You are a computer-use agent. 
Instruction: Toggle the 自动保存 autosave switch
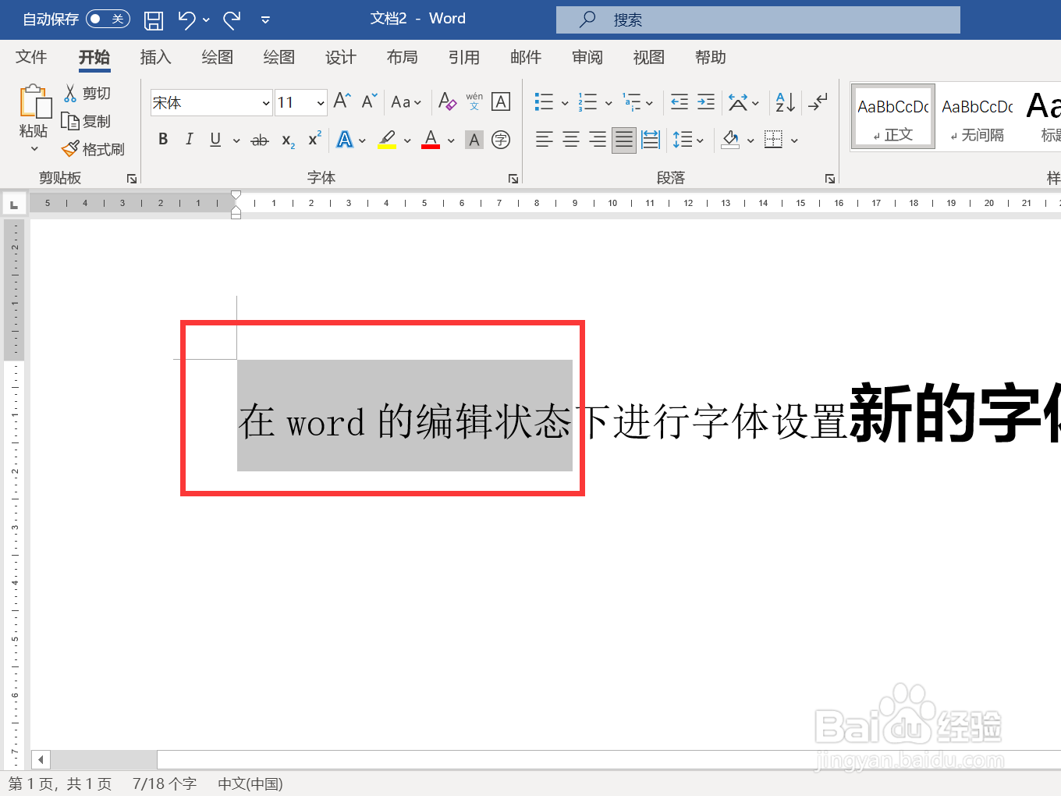(108, 20)
